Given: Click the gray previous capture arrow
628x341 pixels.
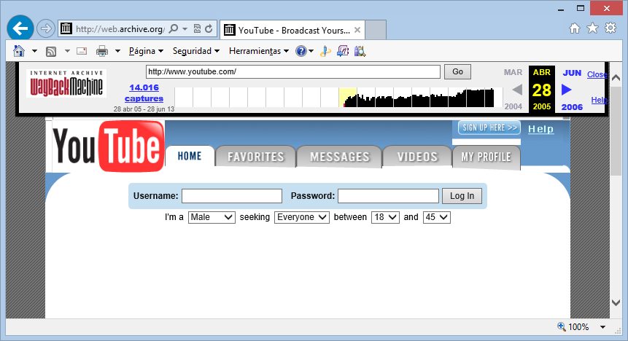Looking at the screenshot, I should tap(517, 90).
